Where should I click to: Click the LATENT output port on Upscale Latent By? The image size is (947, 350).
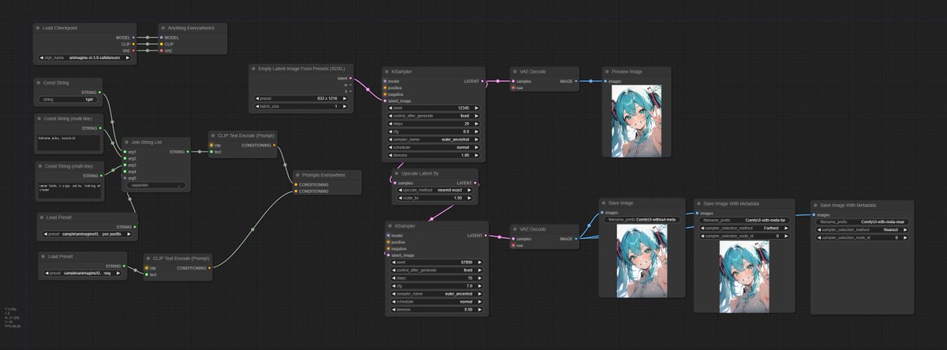click(476, 182)
